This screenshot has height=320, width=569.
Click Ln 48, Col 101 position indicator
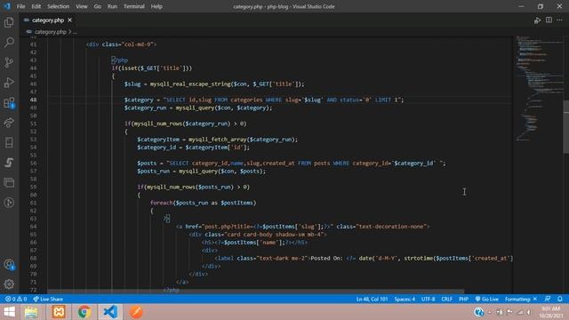pyautogui.click(x=372, y=299)
